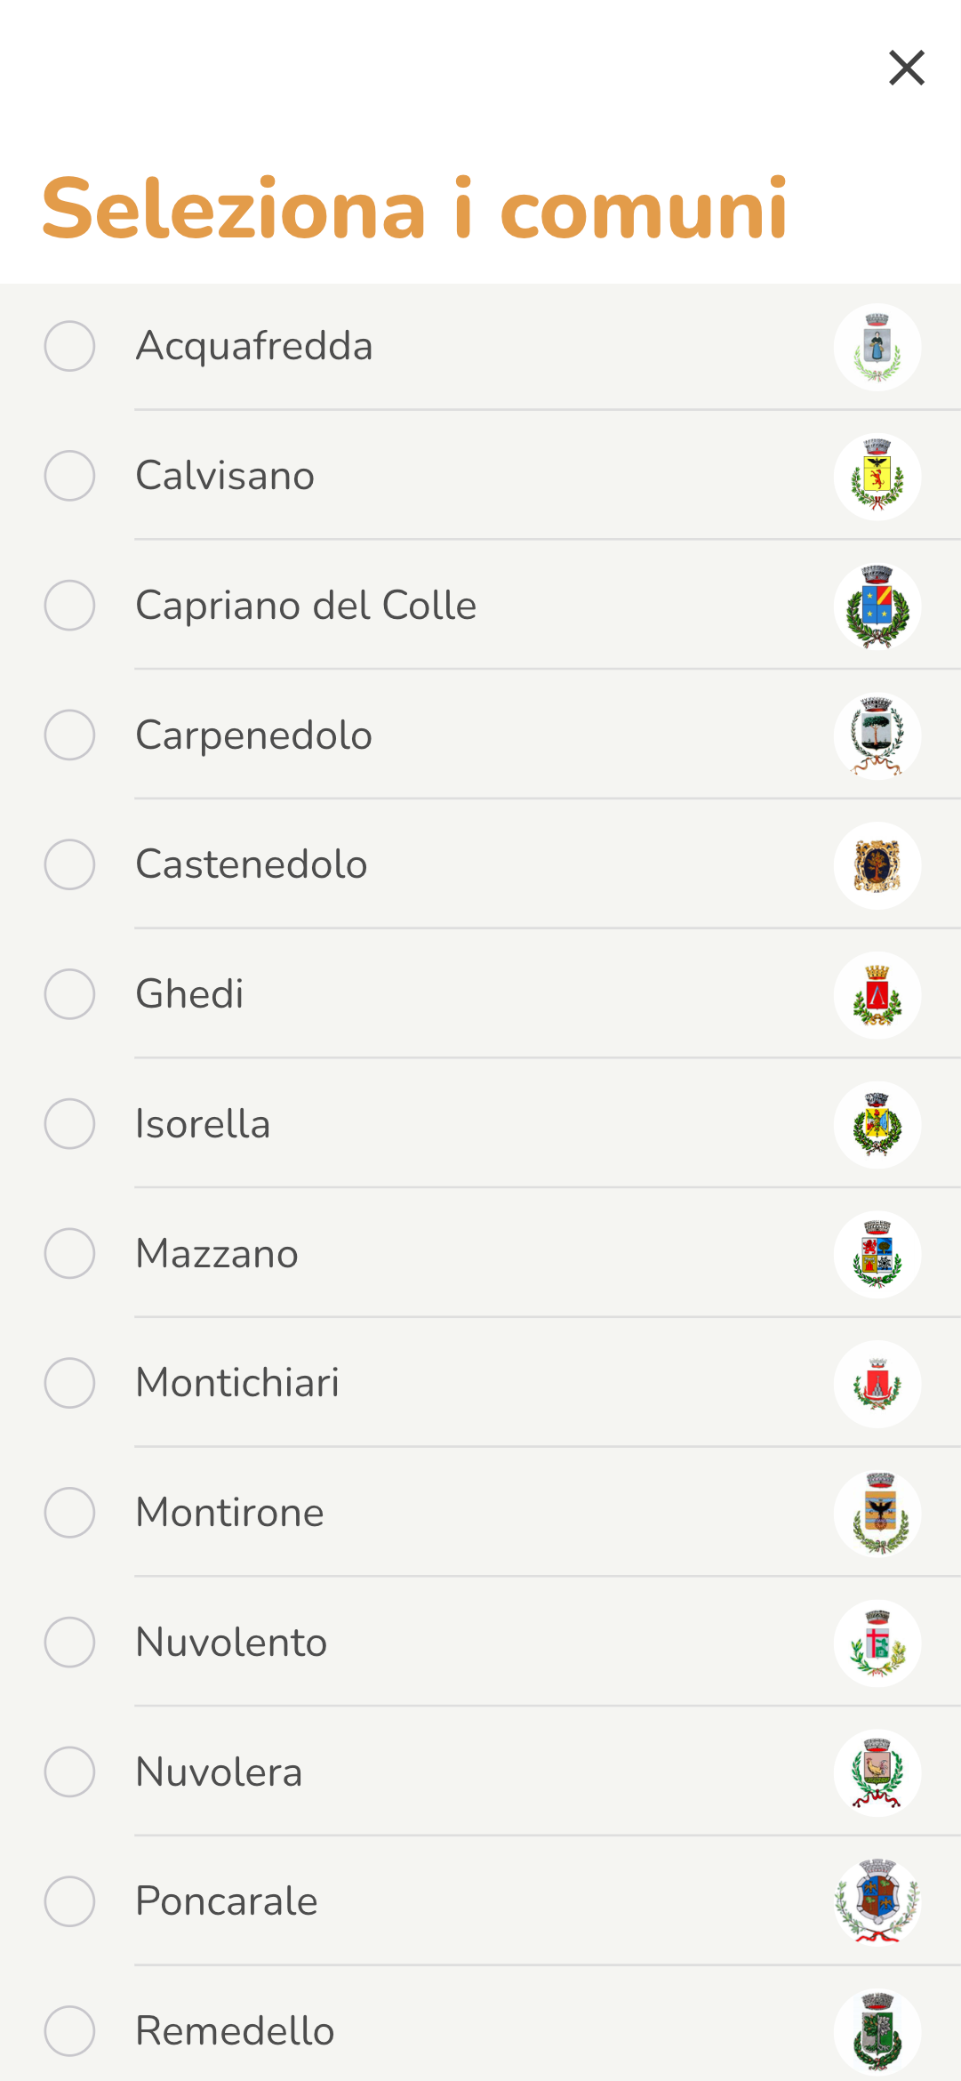Click the Castenedolo list entry text
The width and height of the screenshot is (961, 2081).
click(252, 864)
